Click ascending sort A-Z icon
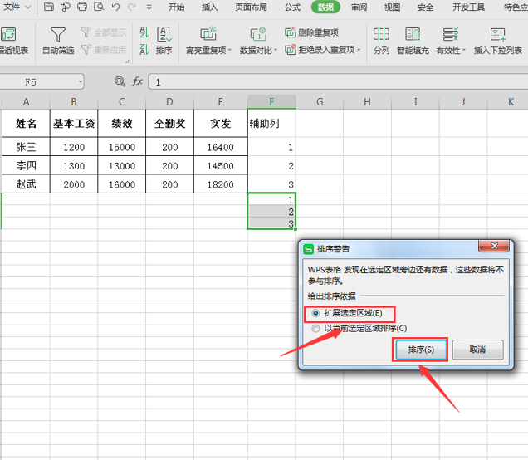This screenshot has width=528, height=460. point(144,32)
